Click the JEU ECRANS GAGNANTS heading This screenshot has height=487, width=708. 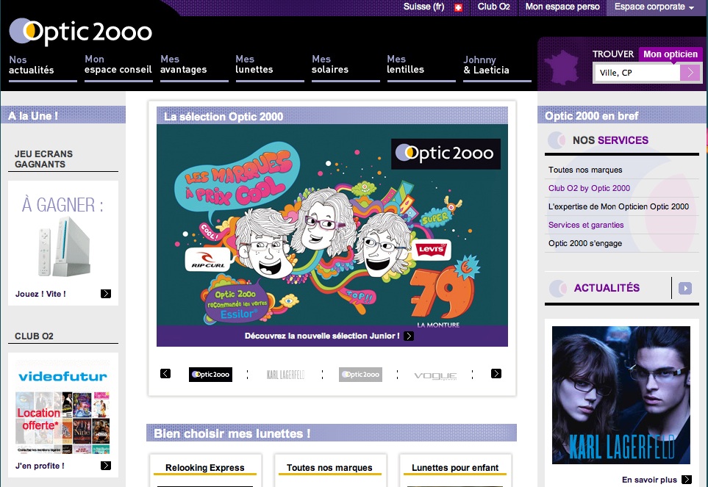(x=43, y=159)
